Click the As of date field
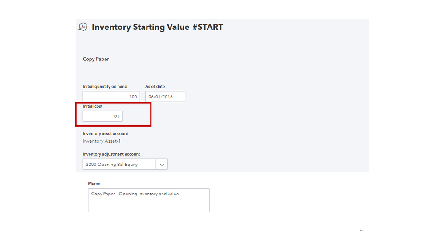 165,97
